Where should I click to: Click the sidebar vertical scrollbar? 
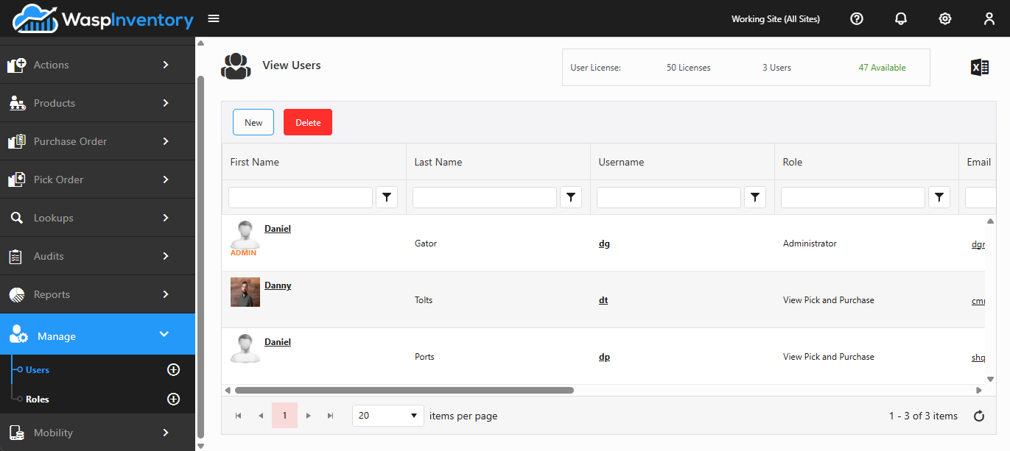coord(200,256)
